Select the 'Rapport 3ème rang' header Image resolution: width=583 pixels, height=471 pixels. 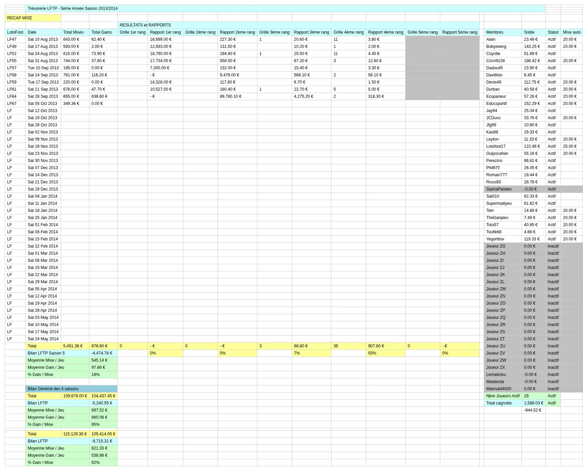click(311, 32)
